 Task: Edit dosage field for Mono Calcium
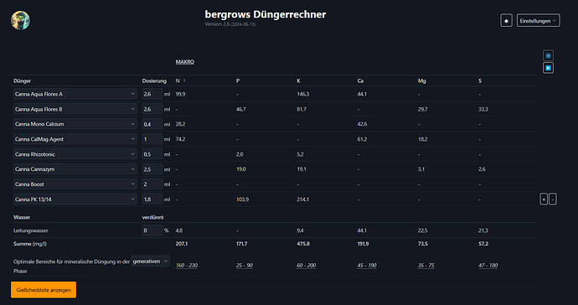(152, 124)
